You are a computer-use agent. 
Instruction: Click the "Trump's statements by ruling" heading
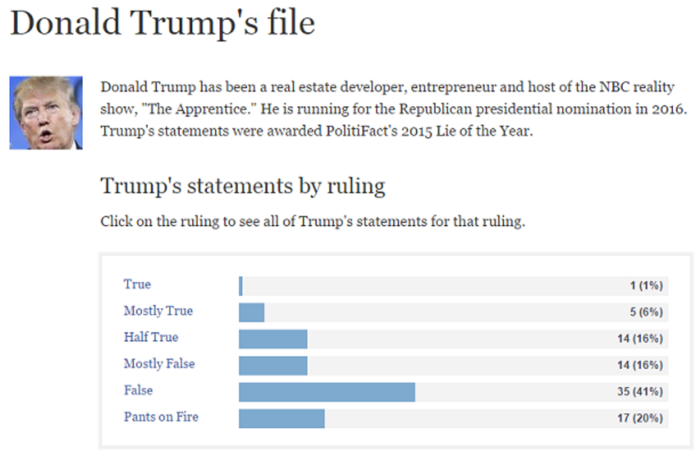[243, 186]
